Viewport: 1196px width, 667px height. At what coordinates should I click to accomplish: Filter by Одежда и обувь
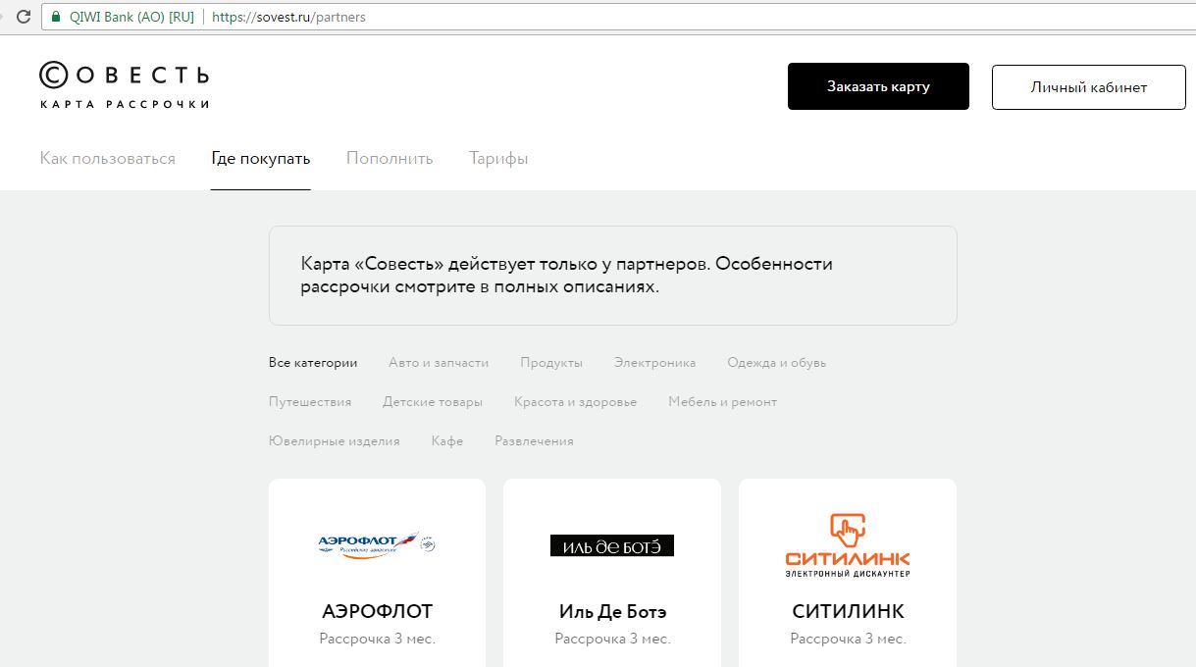click(777, 363)
